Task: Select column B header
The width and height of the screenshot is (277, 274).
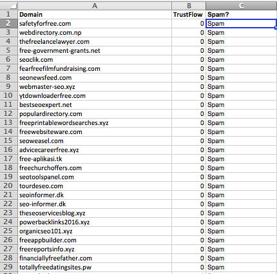Action: [x=189, y=6]
